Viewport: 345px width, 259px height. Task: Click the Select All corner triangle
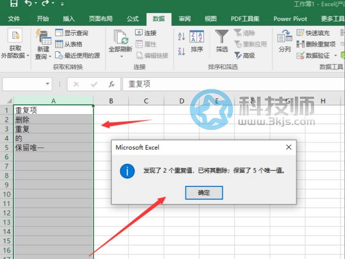[x=9, y=101]
